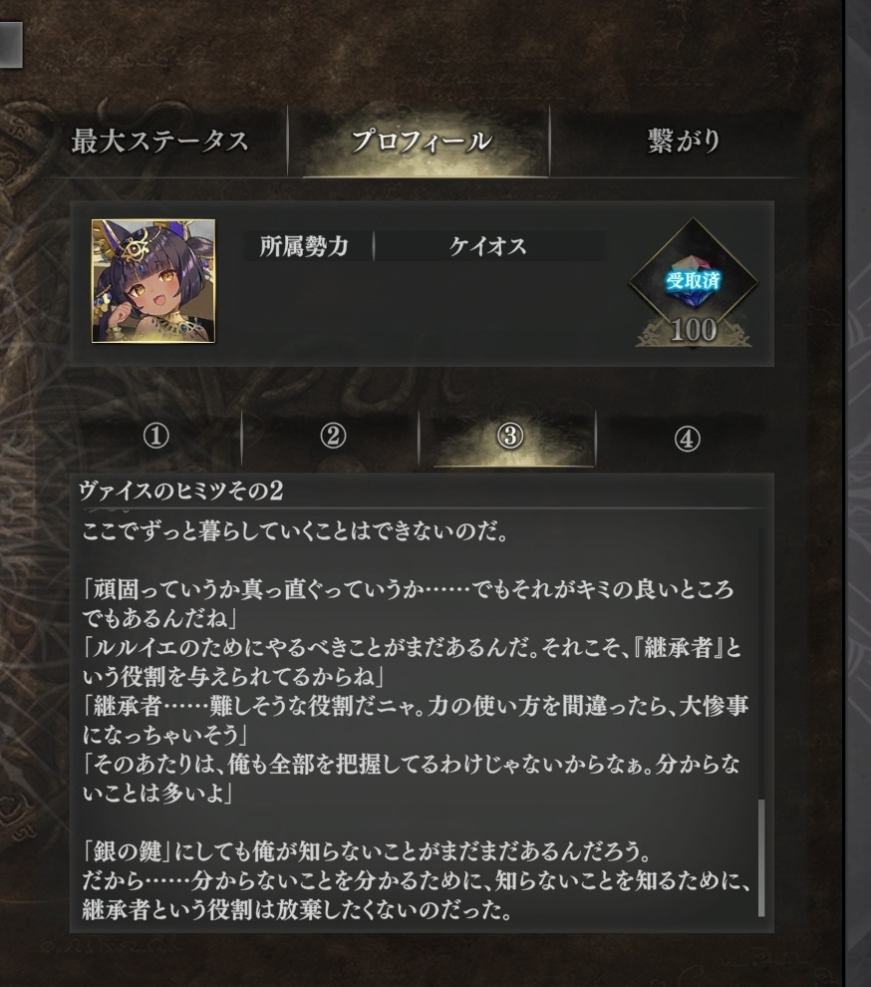Click the 「銀の鍵」 paragraph text
871x987 pixels.
point(416,881)
